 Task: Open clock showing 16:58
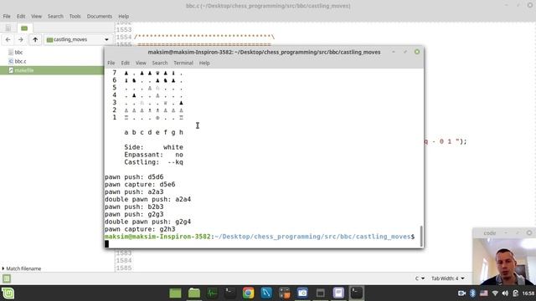point(528,293)
